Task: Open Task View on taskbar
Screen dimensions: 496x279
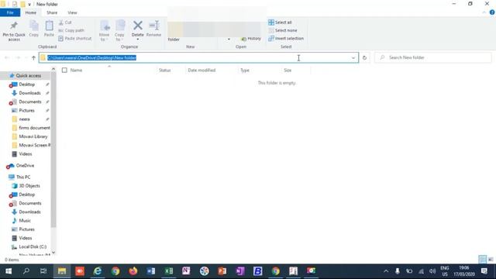Action: pyautogui.click(x=43, y=271)
